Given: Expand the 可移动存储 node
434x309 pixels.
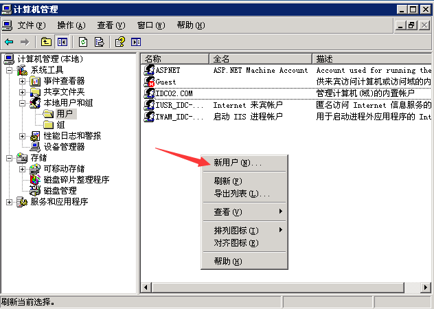Looking at the screenshot, I should coord(22,169).
